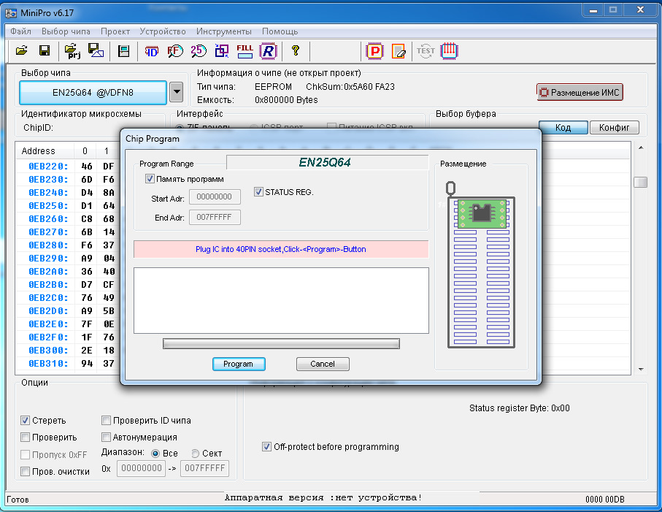
Task: Click the hex view scroll up arrow
Action: (x=641, y=148)
